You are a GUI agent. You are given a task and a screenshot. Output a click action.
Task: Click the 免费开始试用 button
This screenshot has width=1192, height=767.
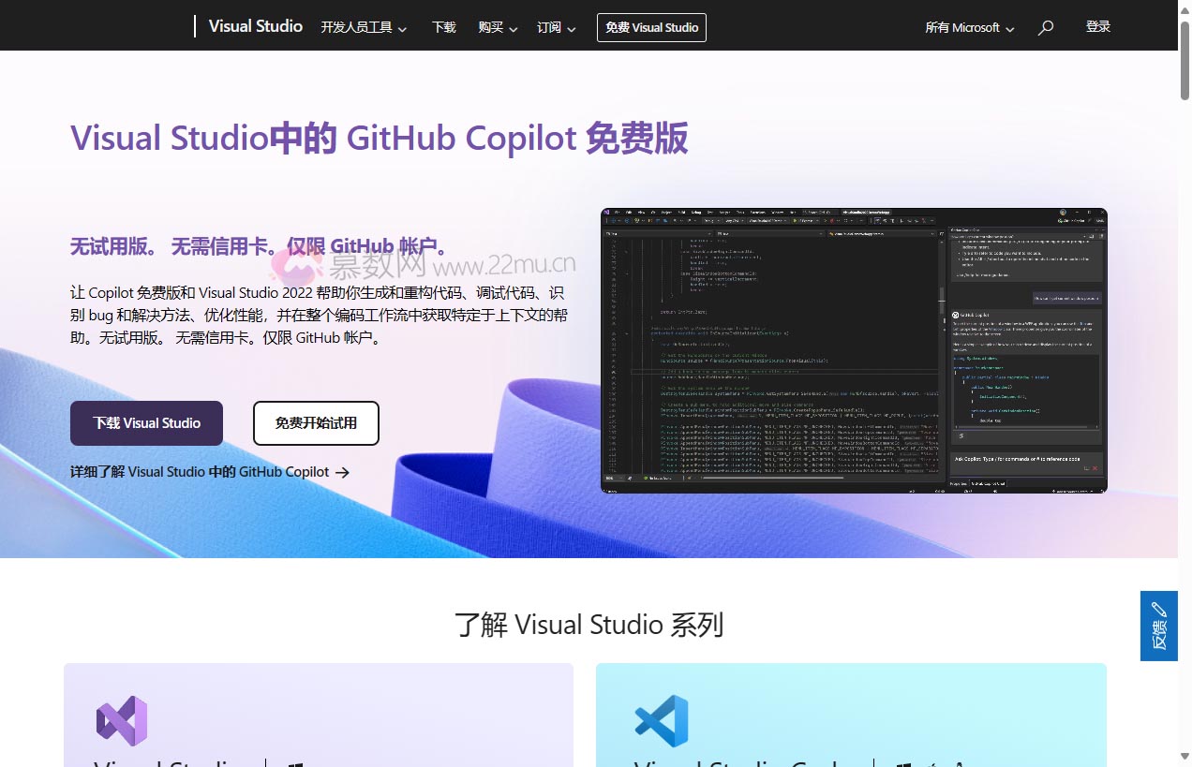coord(316,423)
